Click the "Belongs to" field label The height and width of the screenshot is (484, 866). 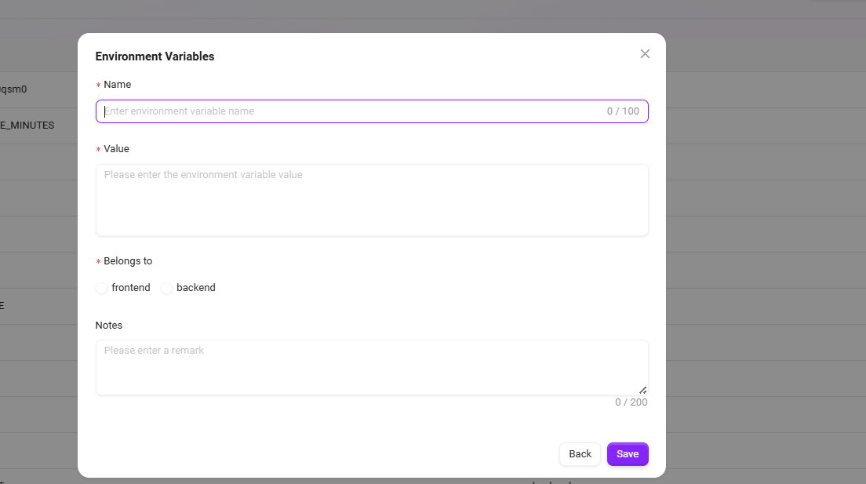[x=128, y=261]
